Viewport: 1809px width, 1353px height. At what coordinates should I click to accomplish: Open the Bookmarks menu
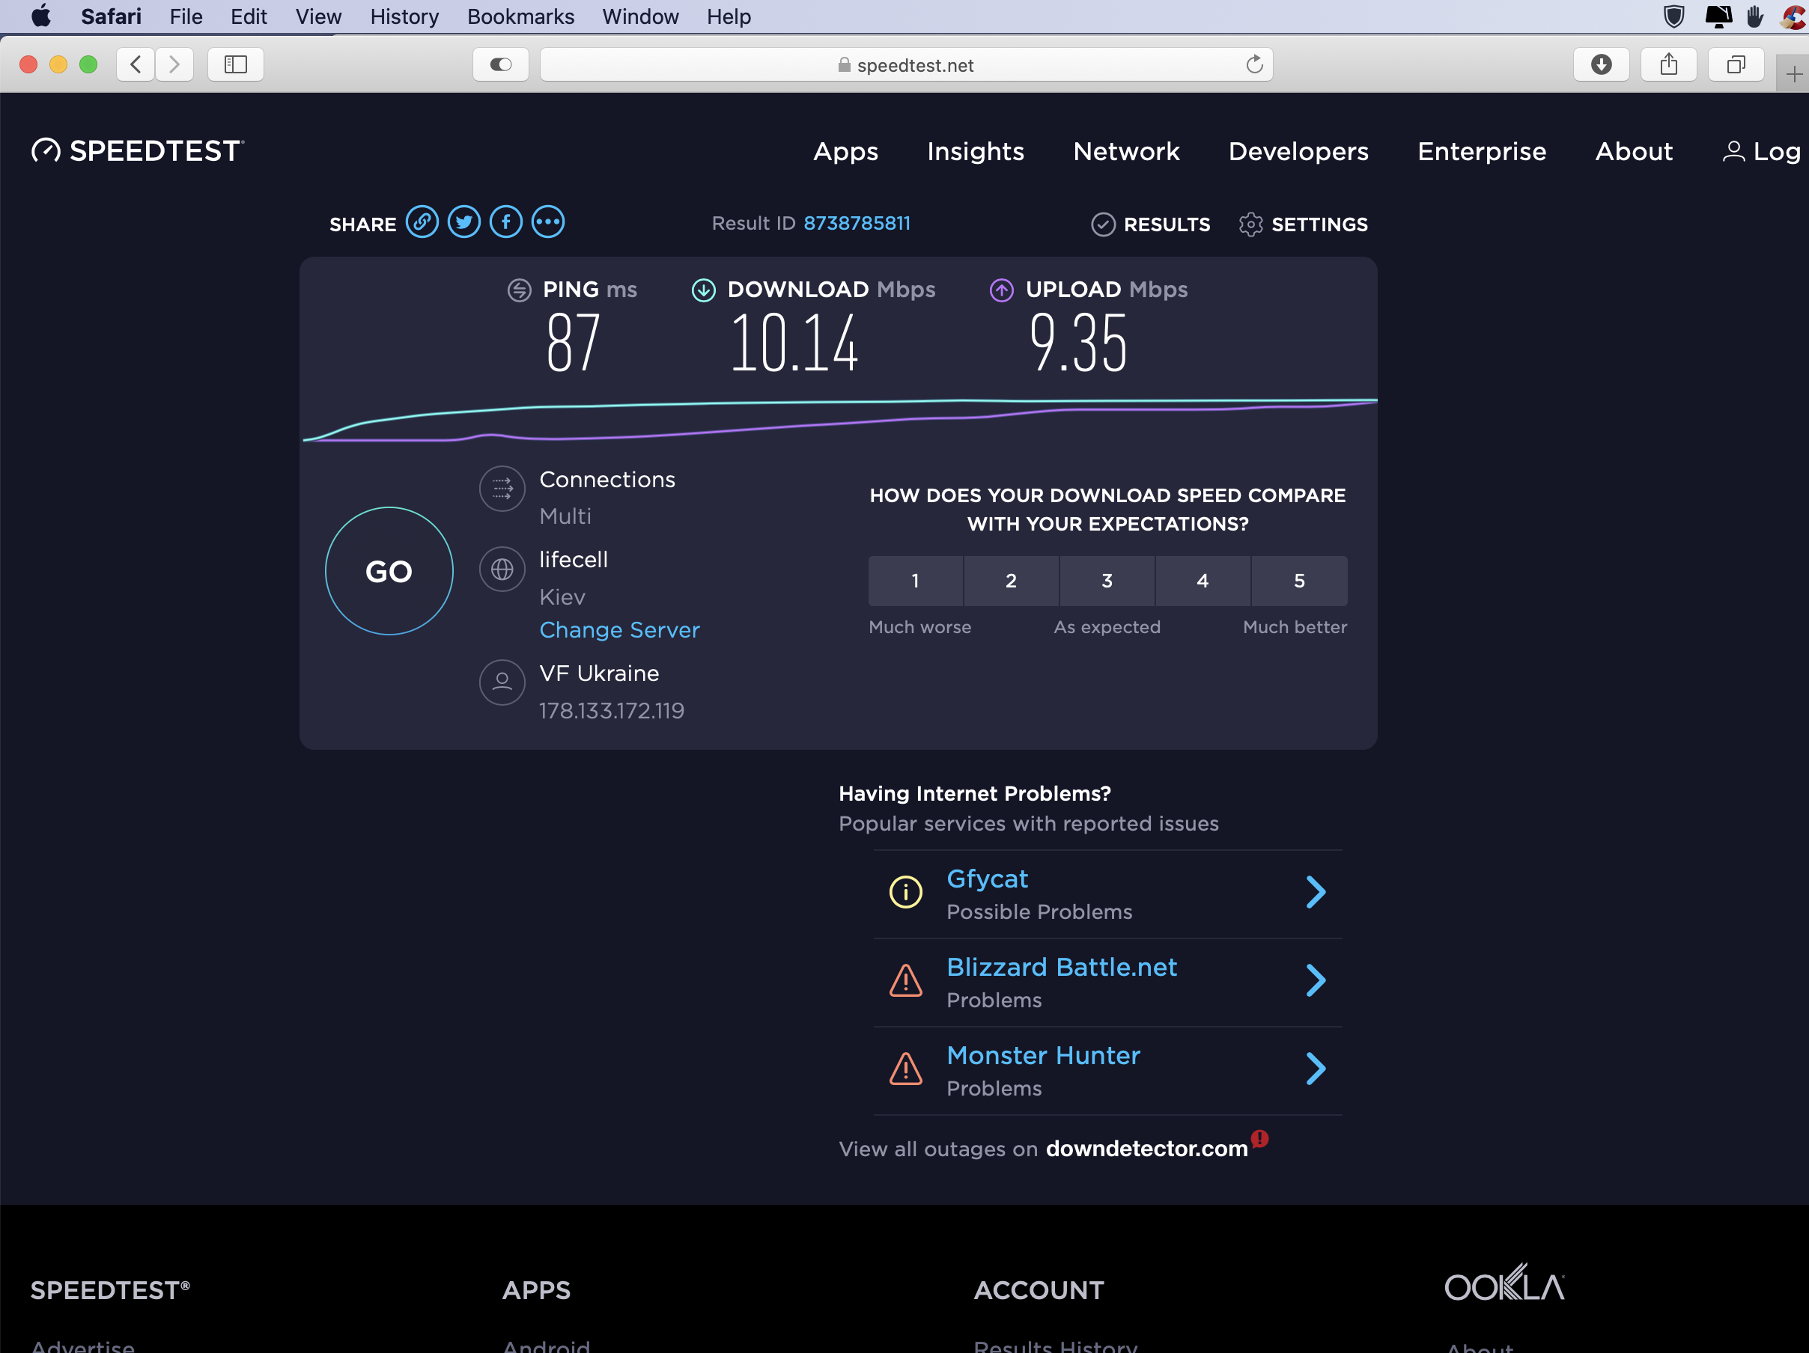[x=521, y=16]
